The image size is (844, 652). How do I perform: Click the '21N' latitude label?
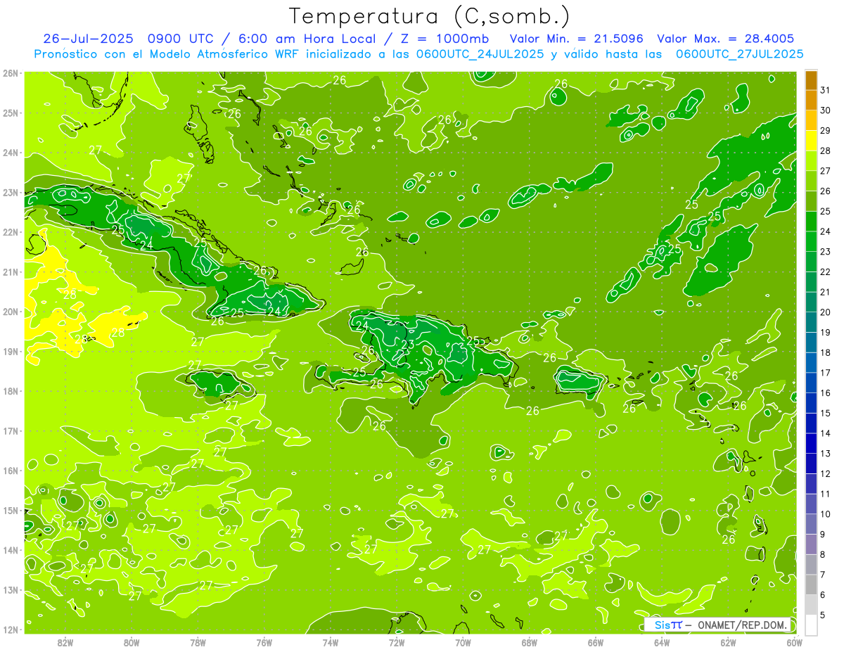click(11, 271)
